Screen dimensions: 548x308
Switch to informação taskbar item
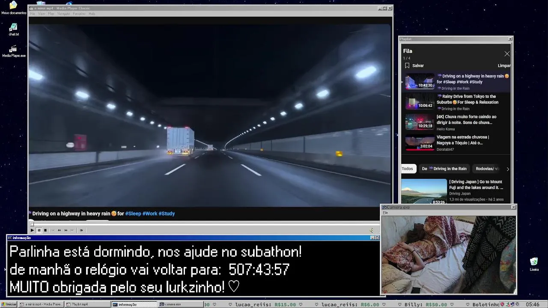click(x=134, y=304)
